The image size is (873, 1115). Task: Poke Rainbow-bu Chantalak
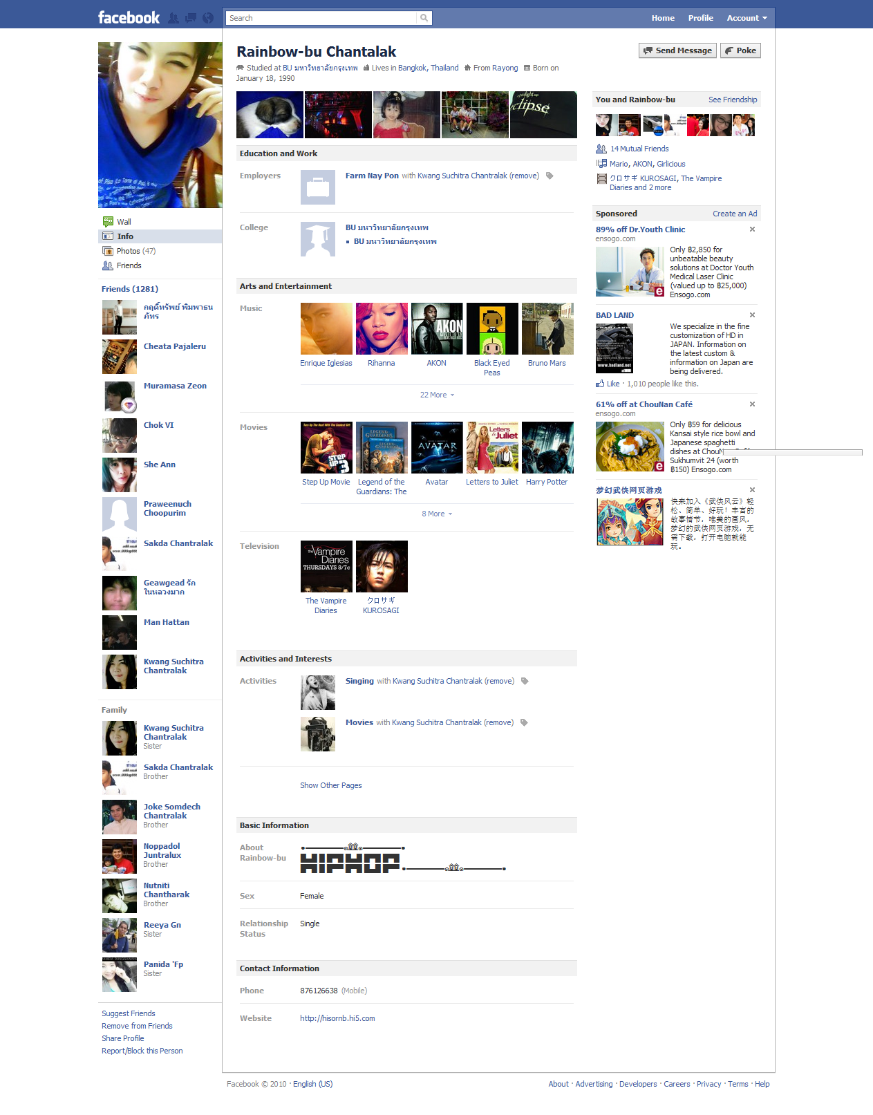[x=740, y=50]
